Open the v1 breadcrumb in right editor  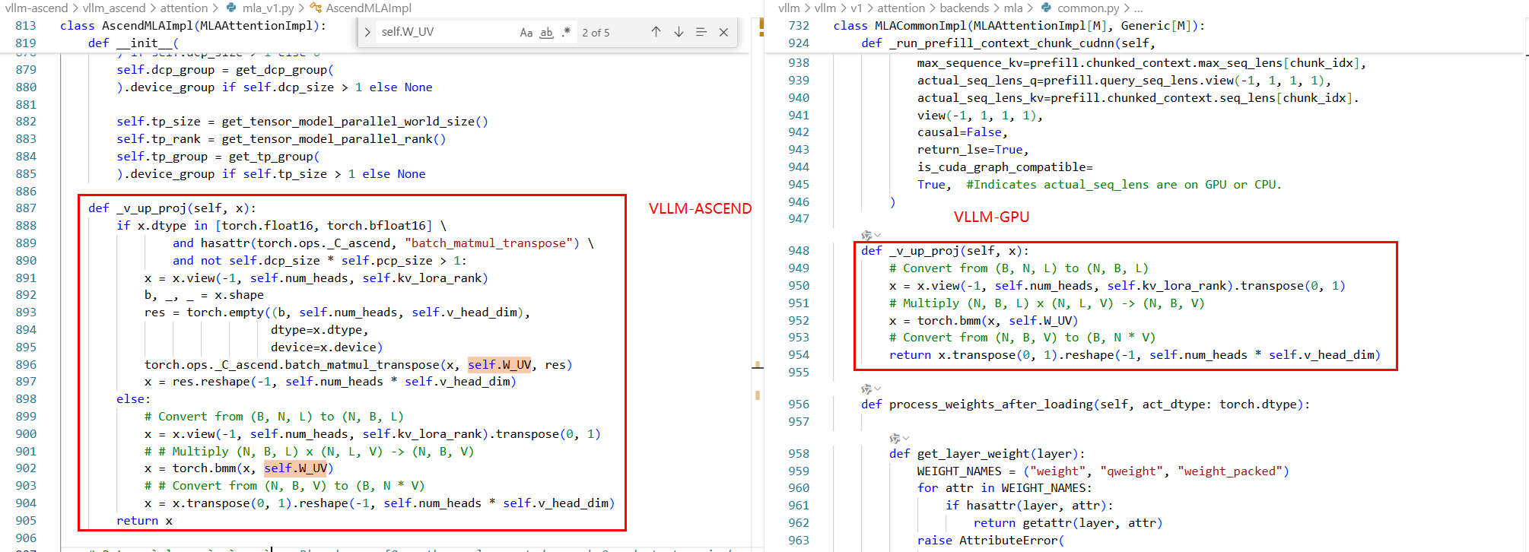tap(857, 8)
